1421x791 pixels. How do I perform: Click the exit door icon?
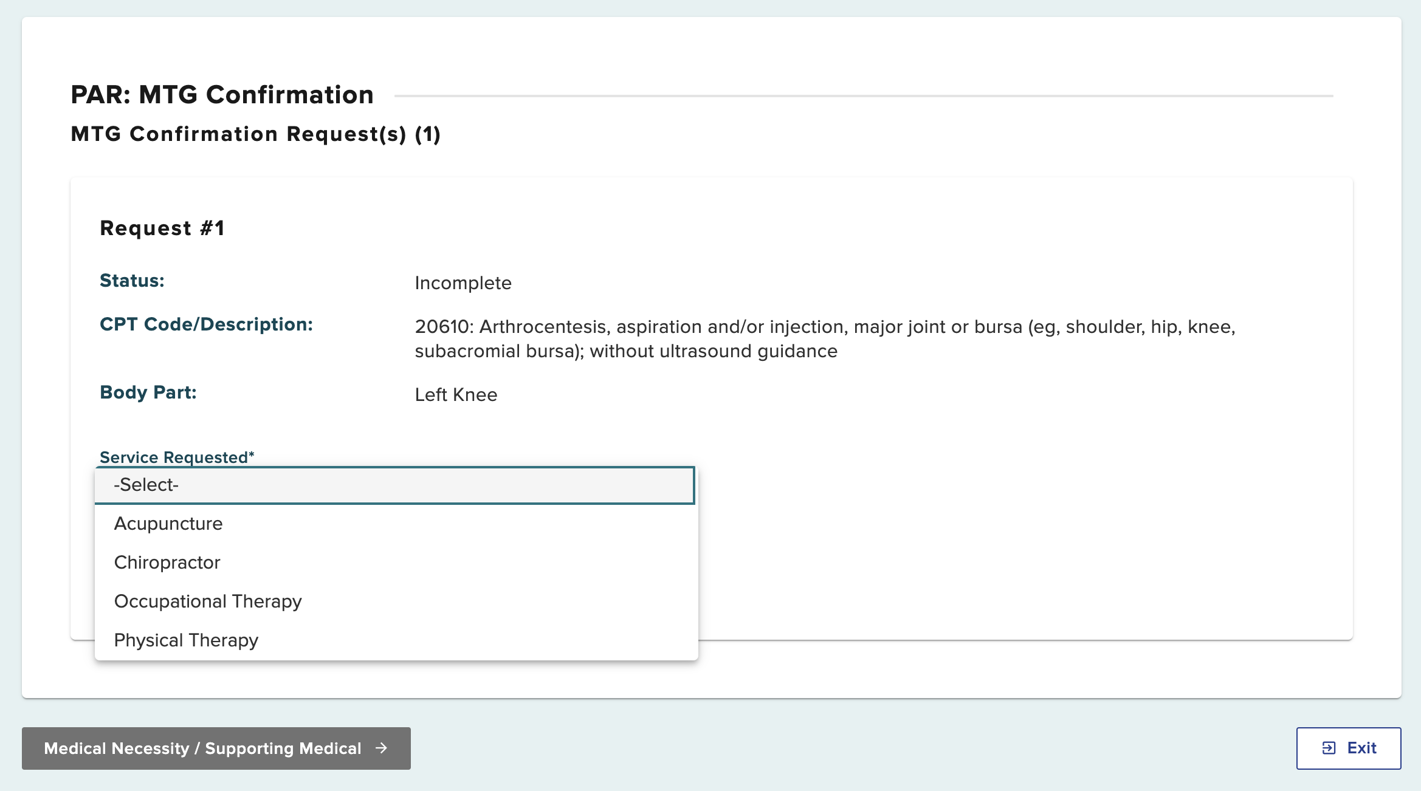click(1329, 748)
